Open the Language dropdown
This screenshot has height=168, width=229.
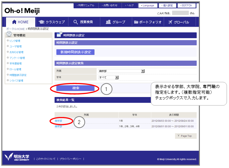pos(148,6)
